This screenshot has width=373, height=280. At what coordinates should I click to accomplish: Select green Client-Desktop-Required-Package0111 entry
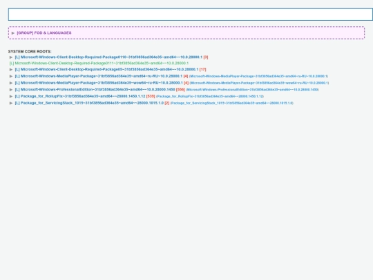click(99, 63)
